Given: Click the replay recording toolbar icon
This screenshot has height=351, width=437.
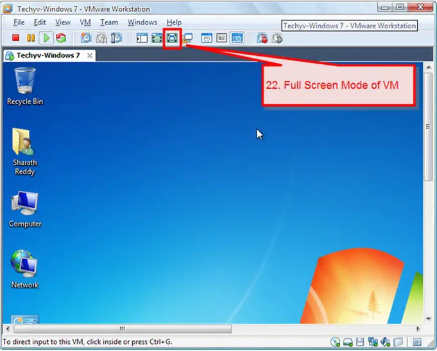Looking at the screenshot, I should click(277, 38).
